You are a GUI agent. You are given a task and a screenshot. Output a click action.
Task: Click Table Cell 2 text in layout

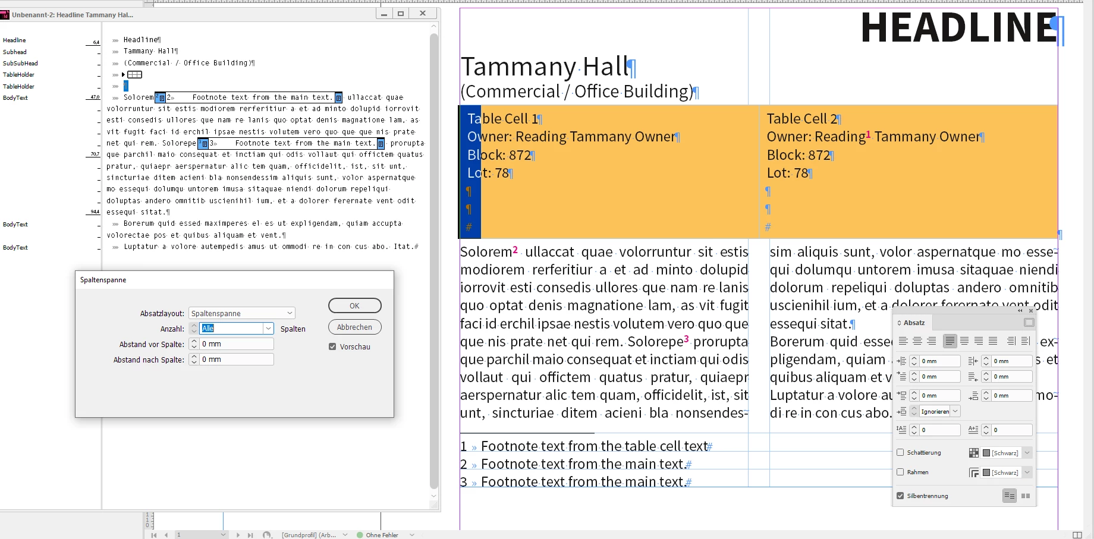tap(801, 119)
